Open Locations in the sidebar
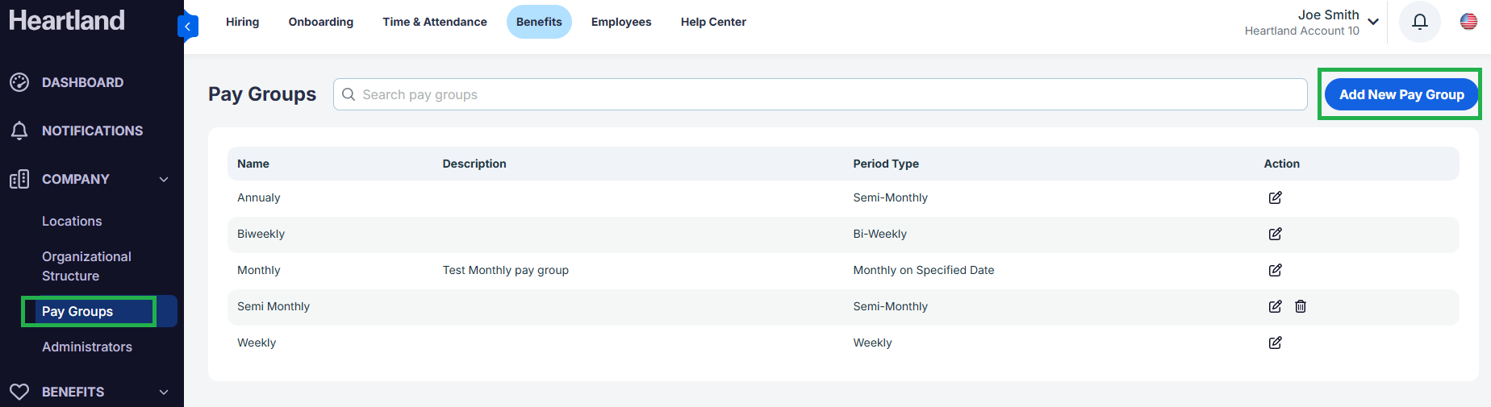 [72, 221]
